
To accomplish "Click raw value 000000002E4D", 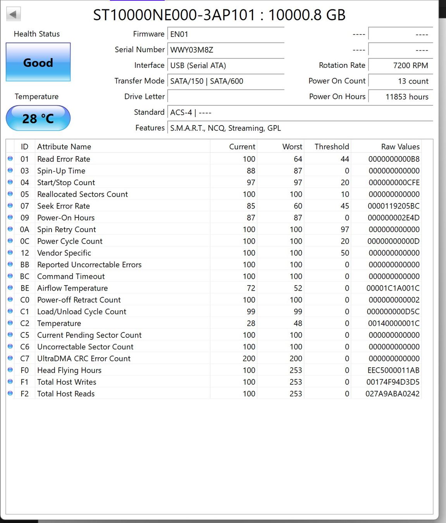I will coord(394,218).
